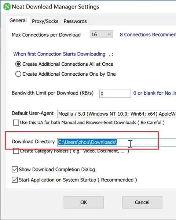The height and width of the screenshot is (220, 176).
Task: Expand the Max Connections per Download dropdown
Action: click(102, 34)
